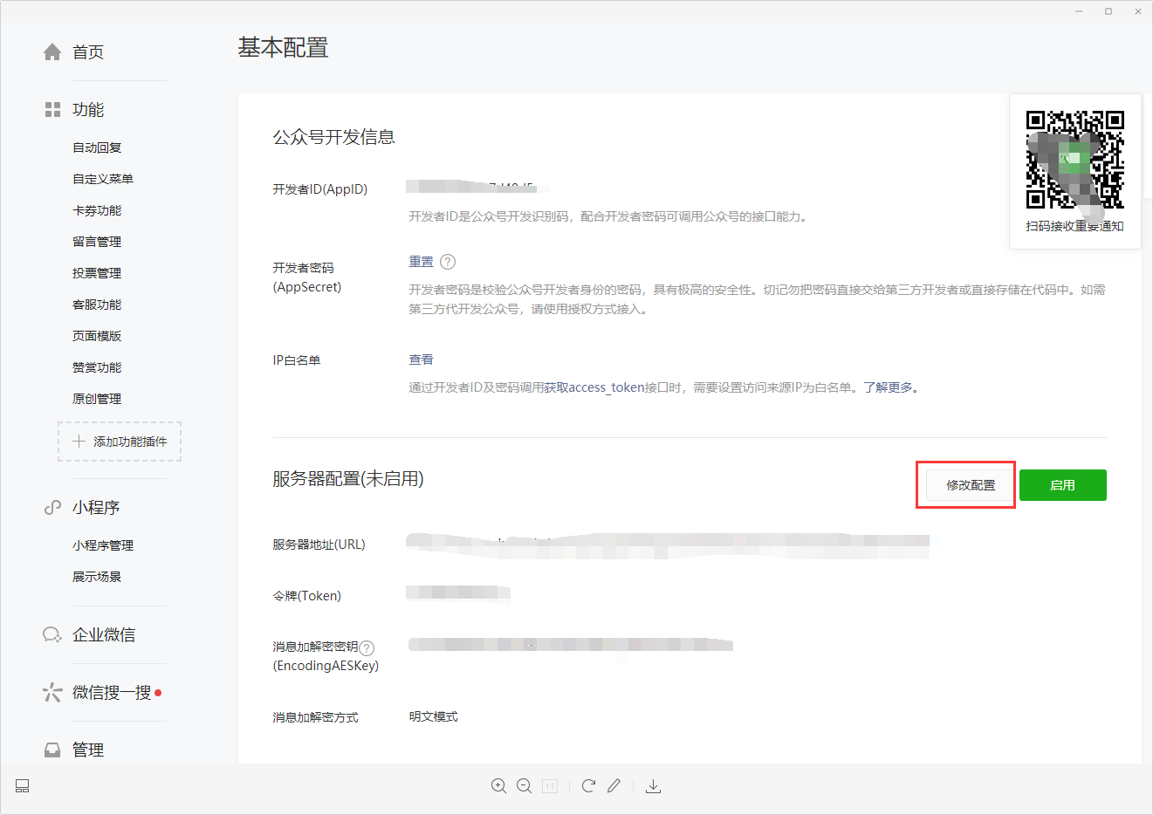Click 令牌(Token) label
The height and width of the screenshot is (815, 1153).
tap(307, 596)
